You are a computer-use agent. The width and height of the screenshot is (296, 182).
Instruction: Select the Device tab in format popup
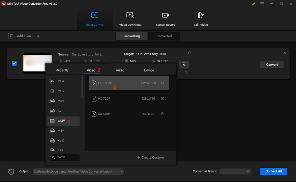pos(149,70)
